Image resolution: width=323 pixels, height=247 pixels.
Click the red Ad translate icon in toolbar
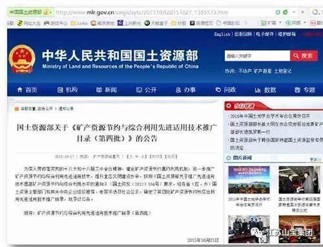click(x=313, y=23)
